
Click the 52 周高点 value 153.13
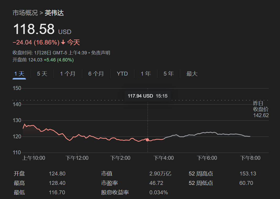click(x=248, y=173)
